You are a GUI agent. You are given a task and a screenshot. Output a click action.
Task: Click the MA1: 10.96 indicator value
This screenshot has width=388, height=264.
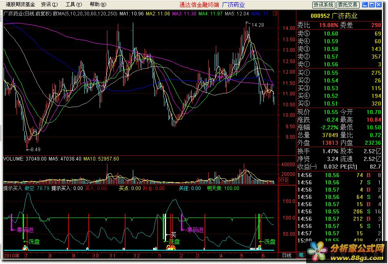click(x=131, y=14)
